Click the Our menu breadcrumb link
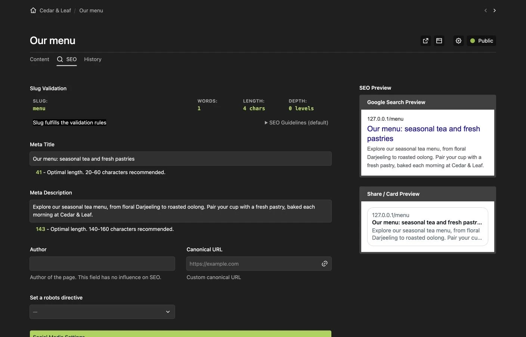 click(x=91, y=10)
